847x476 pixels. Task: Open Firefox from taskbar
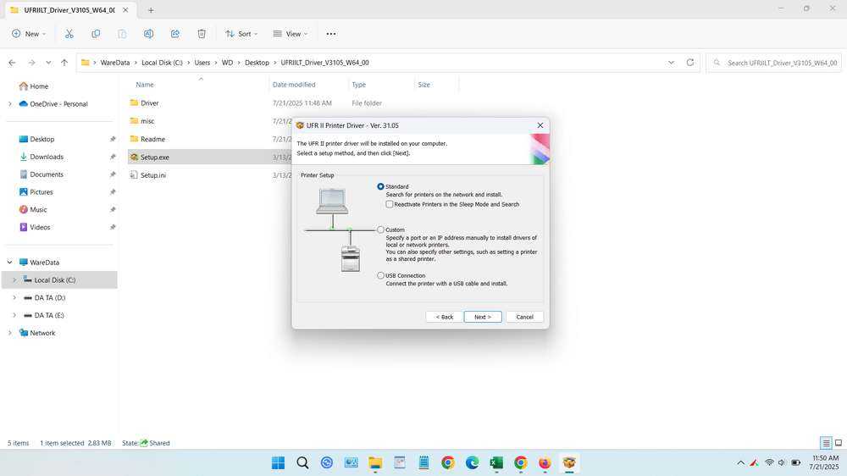(545, 462)
